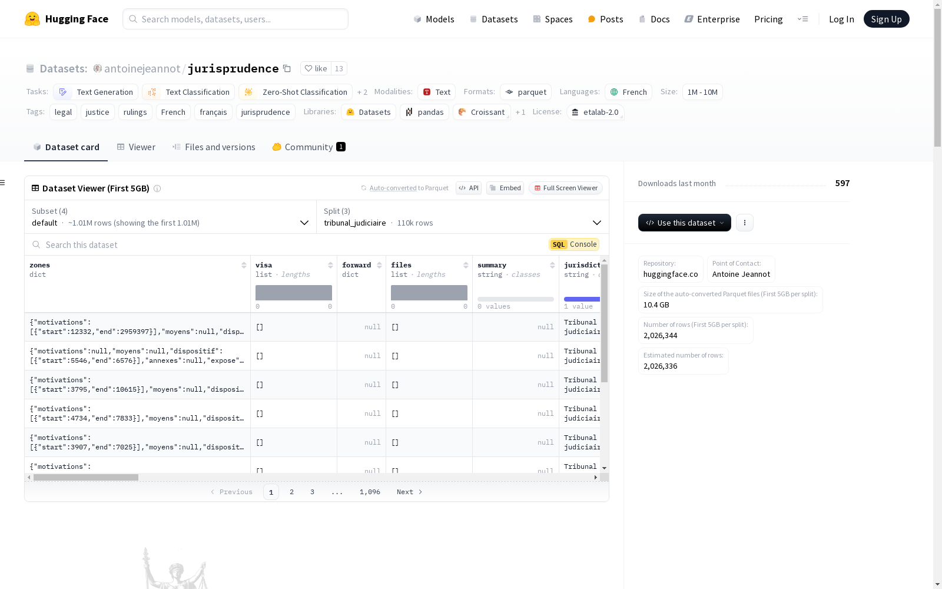
Task: Select the Text Generation task tag
Action: coord(95,92)
